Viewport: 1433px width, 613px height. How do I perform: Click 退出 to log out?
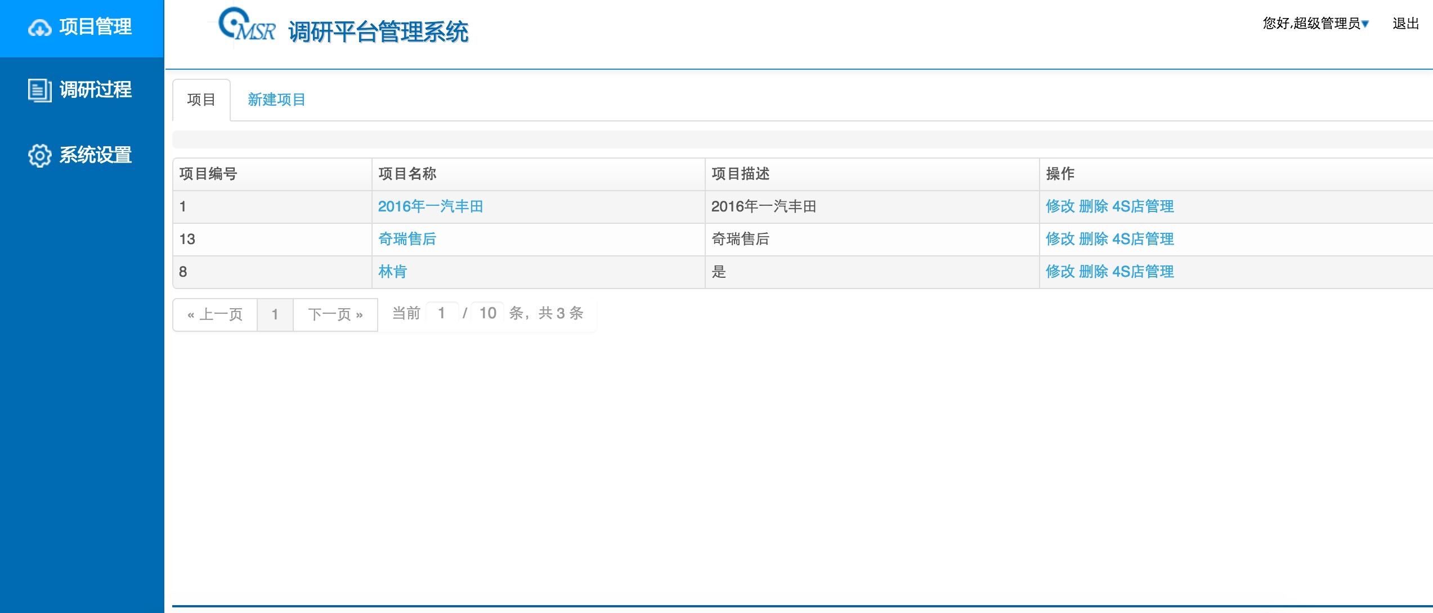click(x=1405, y=24)
